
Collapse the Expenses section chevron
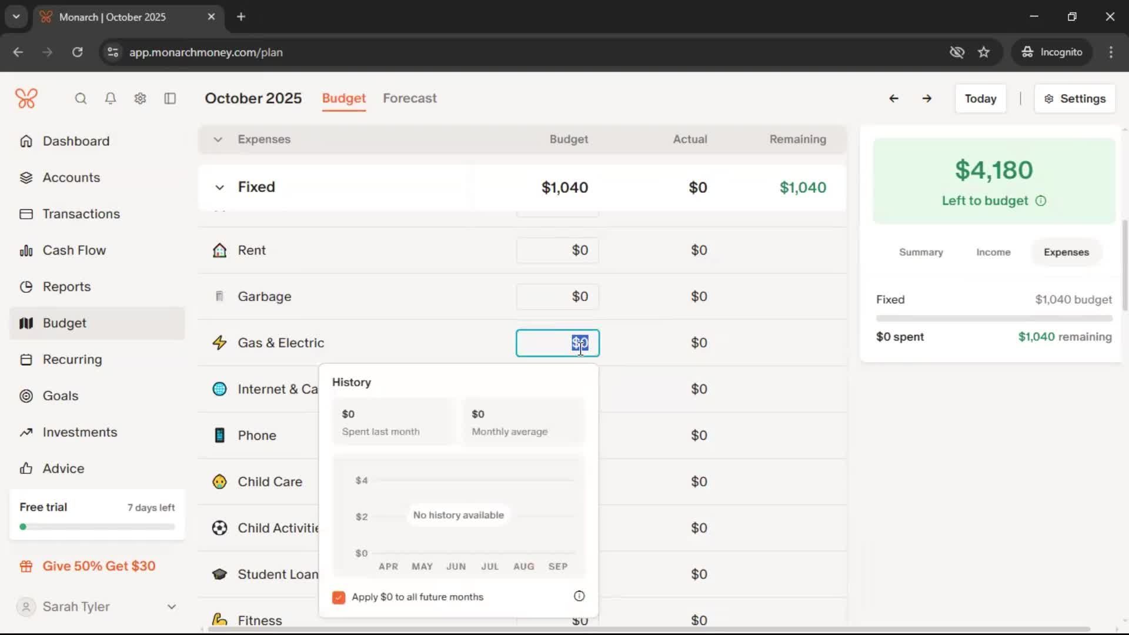tap(218, 139)
